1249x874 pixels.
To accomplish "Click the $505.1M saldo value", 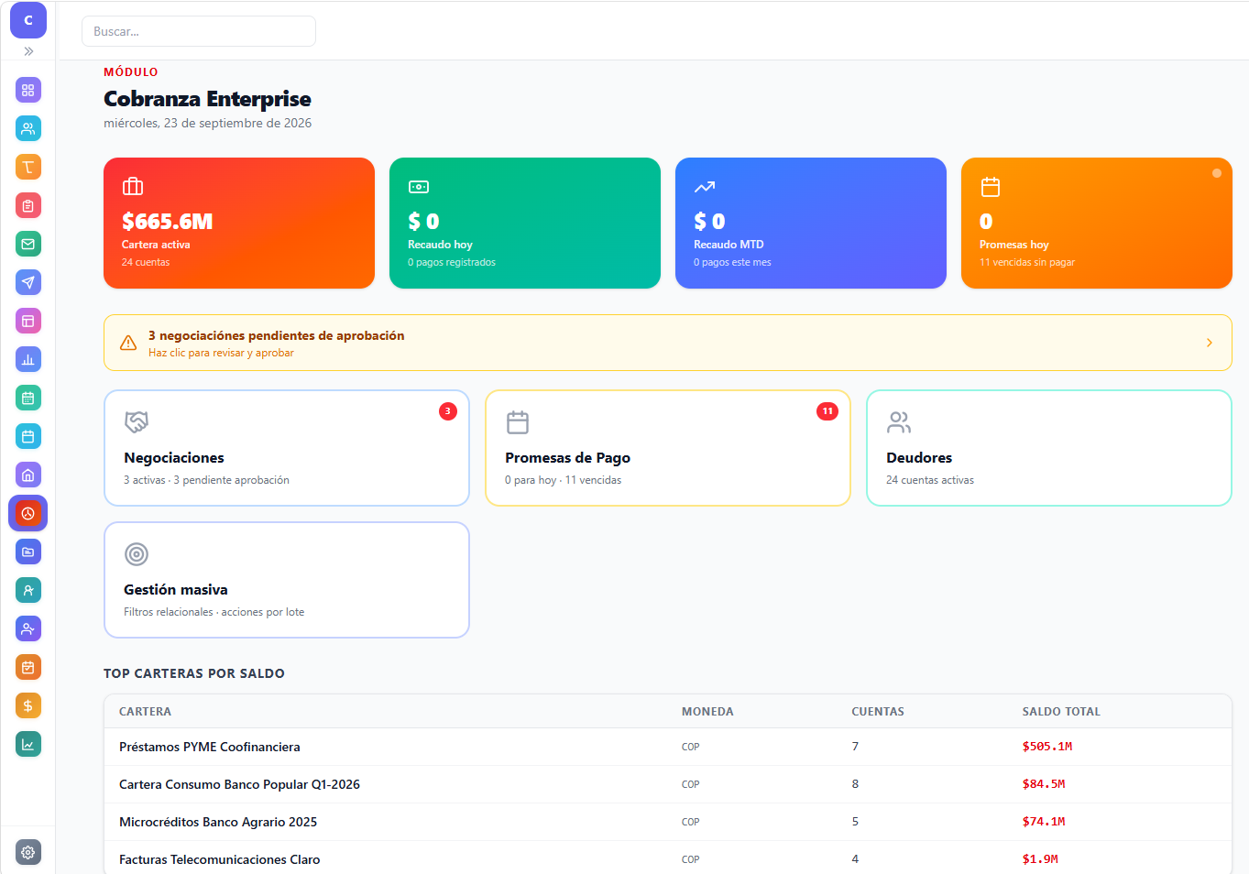I will tap(1047, 747).
